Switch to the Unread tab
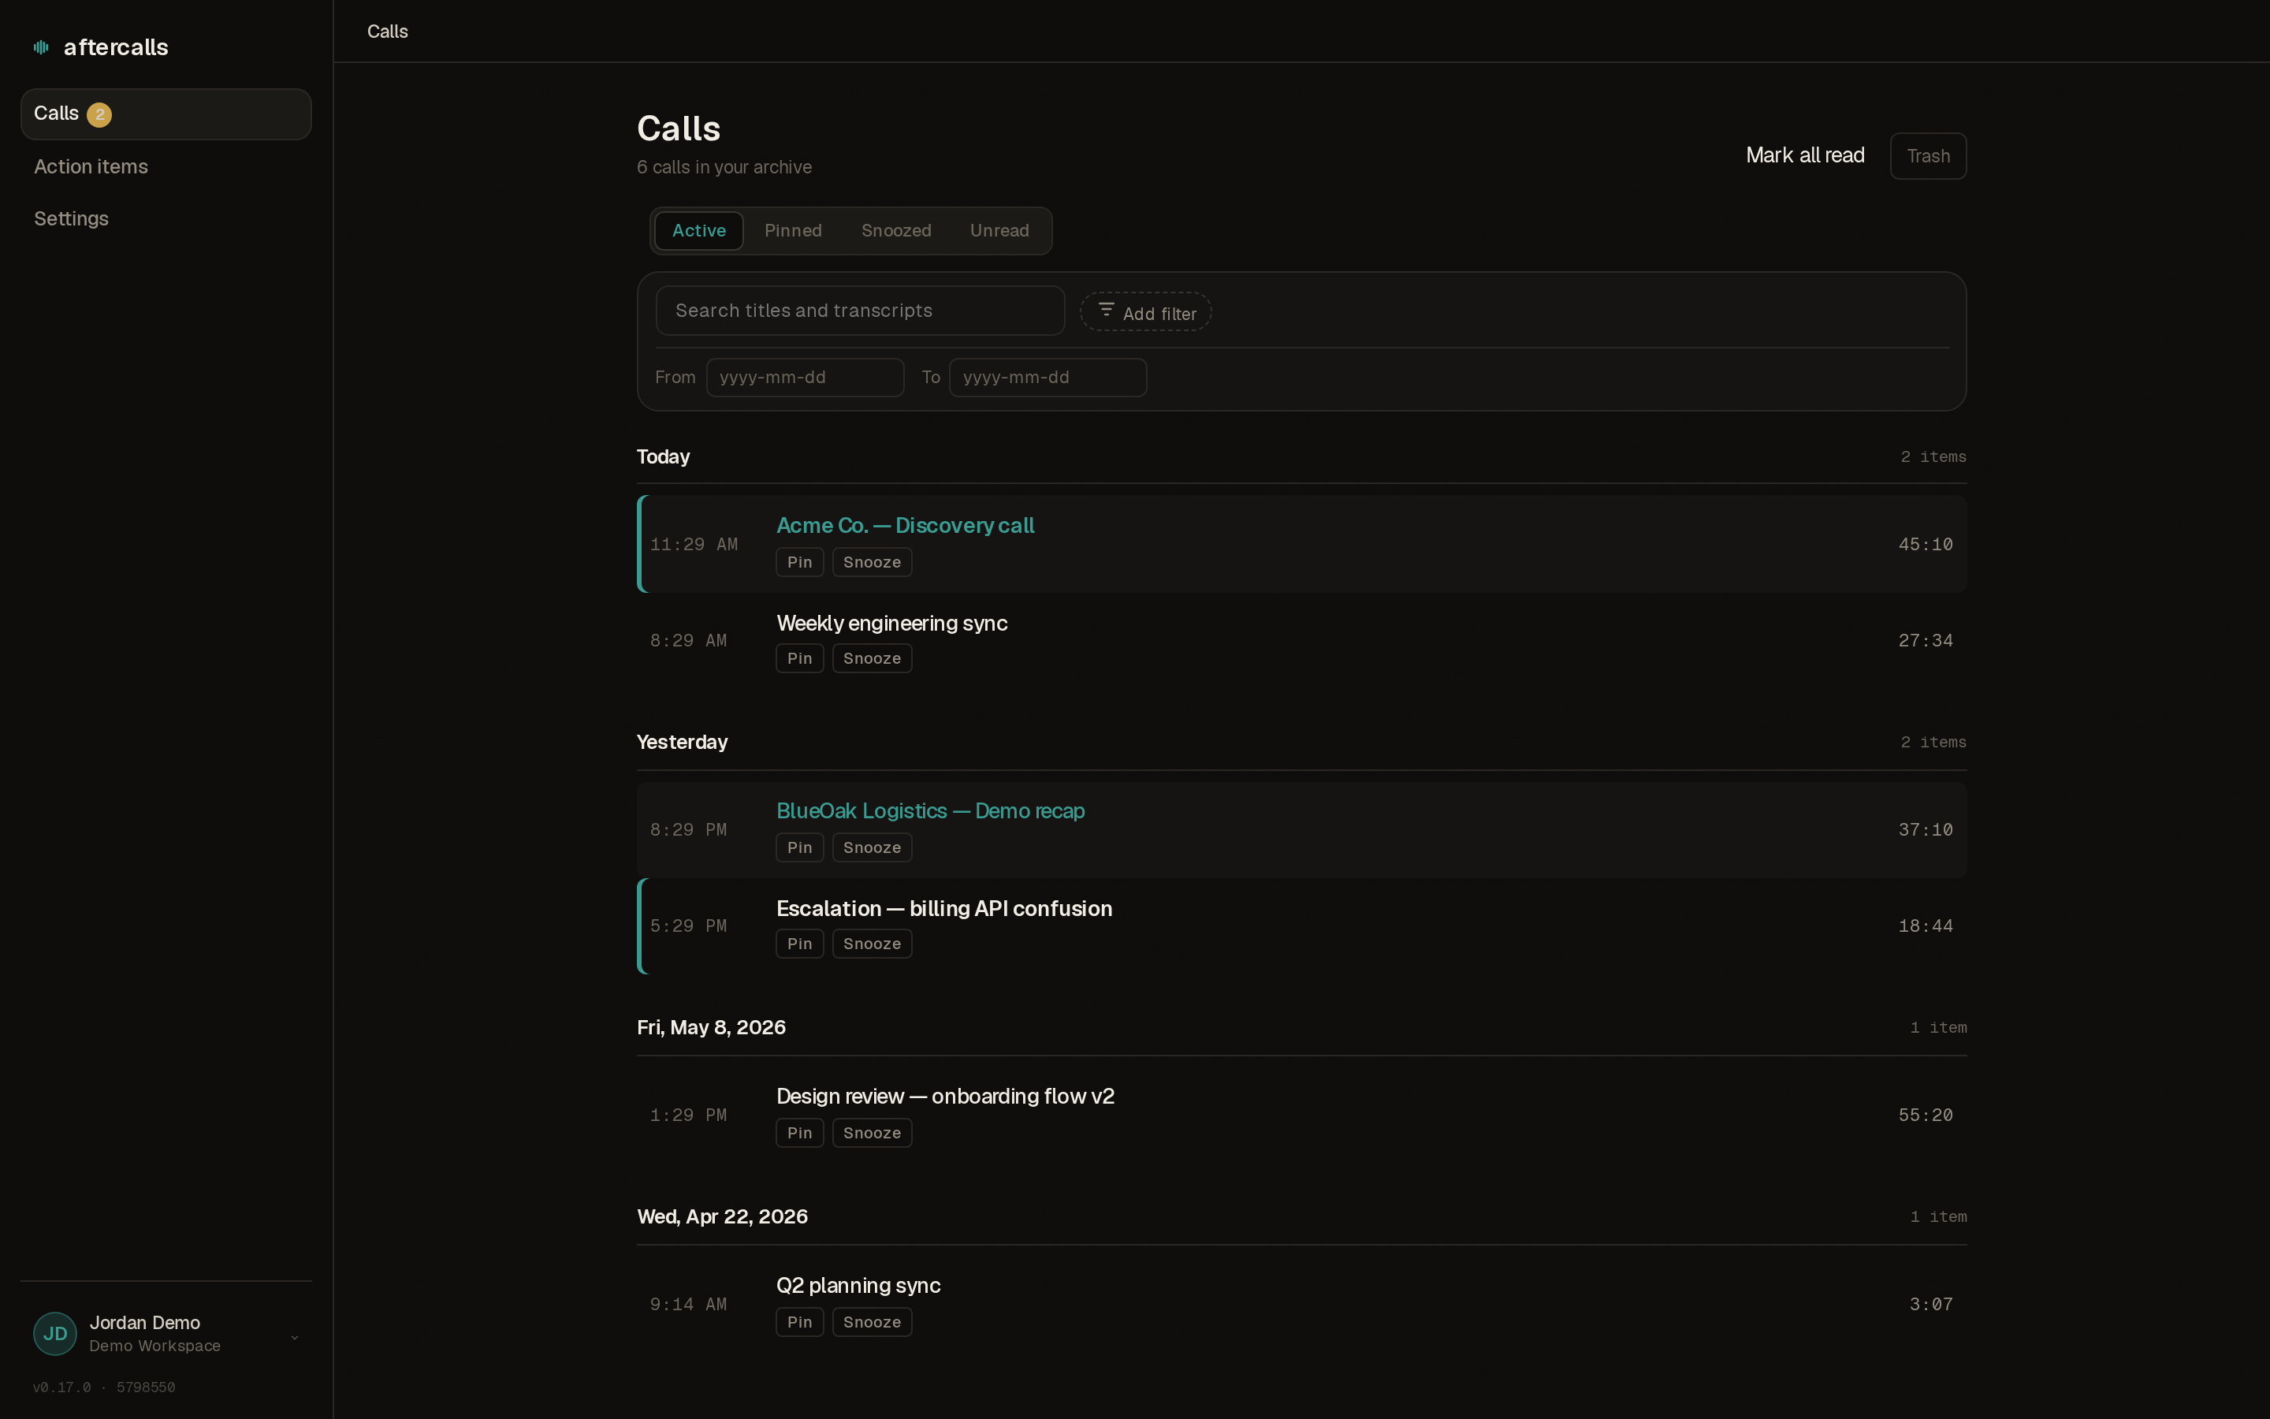Screen dimensions: 2270x1419 [999, 231]
